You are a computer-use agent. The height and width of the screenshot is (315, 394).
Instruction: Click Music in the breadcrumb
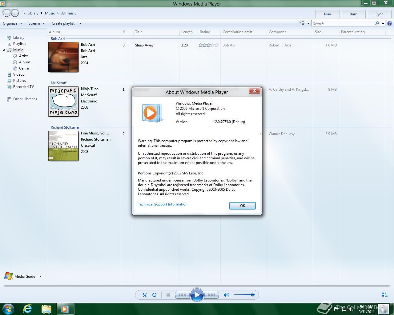point(50,13)
